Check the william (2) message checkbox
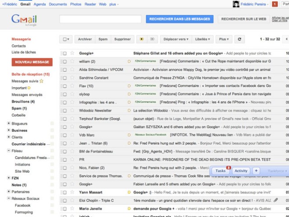Screen dimensions: 289x217 point(65,61)
